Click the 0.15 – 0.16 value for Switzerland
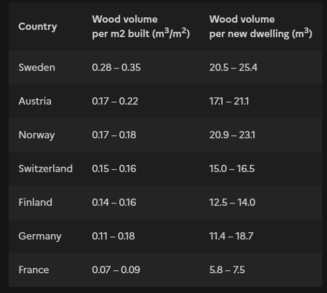The width and height of the screenshot is (327, 293). [x=114, y=169]
